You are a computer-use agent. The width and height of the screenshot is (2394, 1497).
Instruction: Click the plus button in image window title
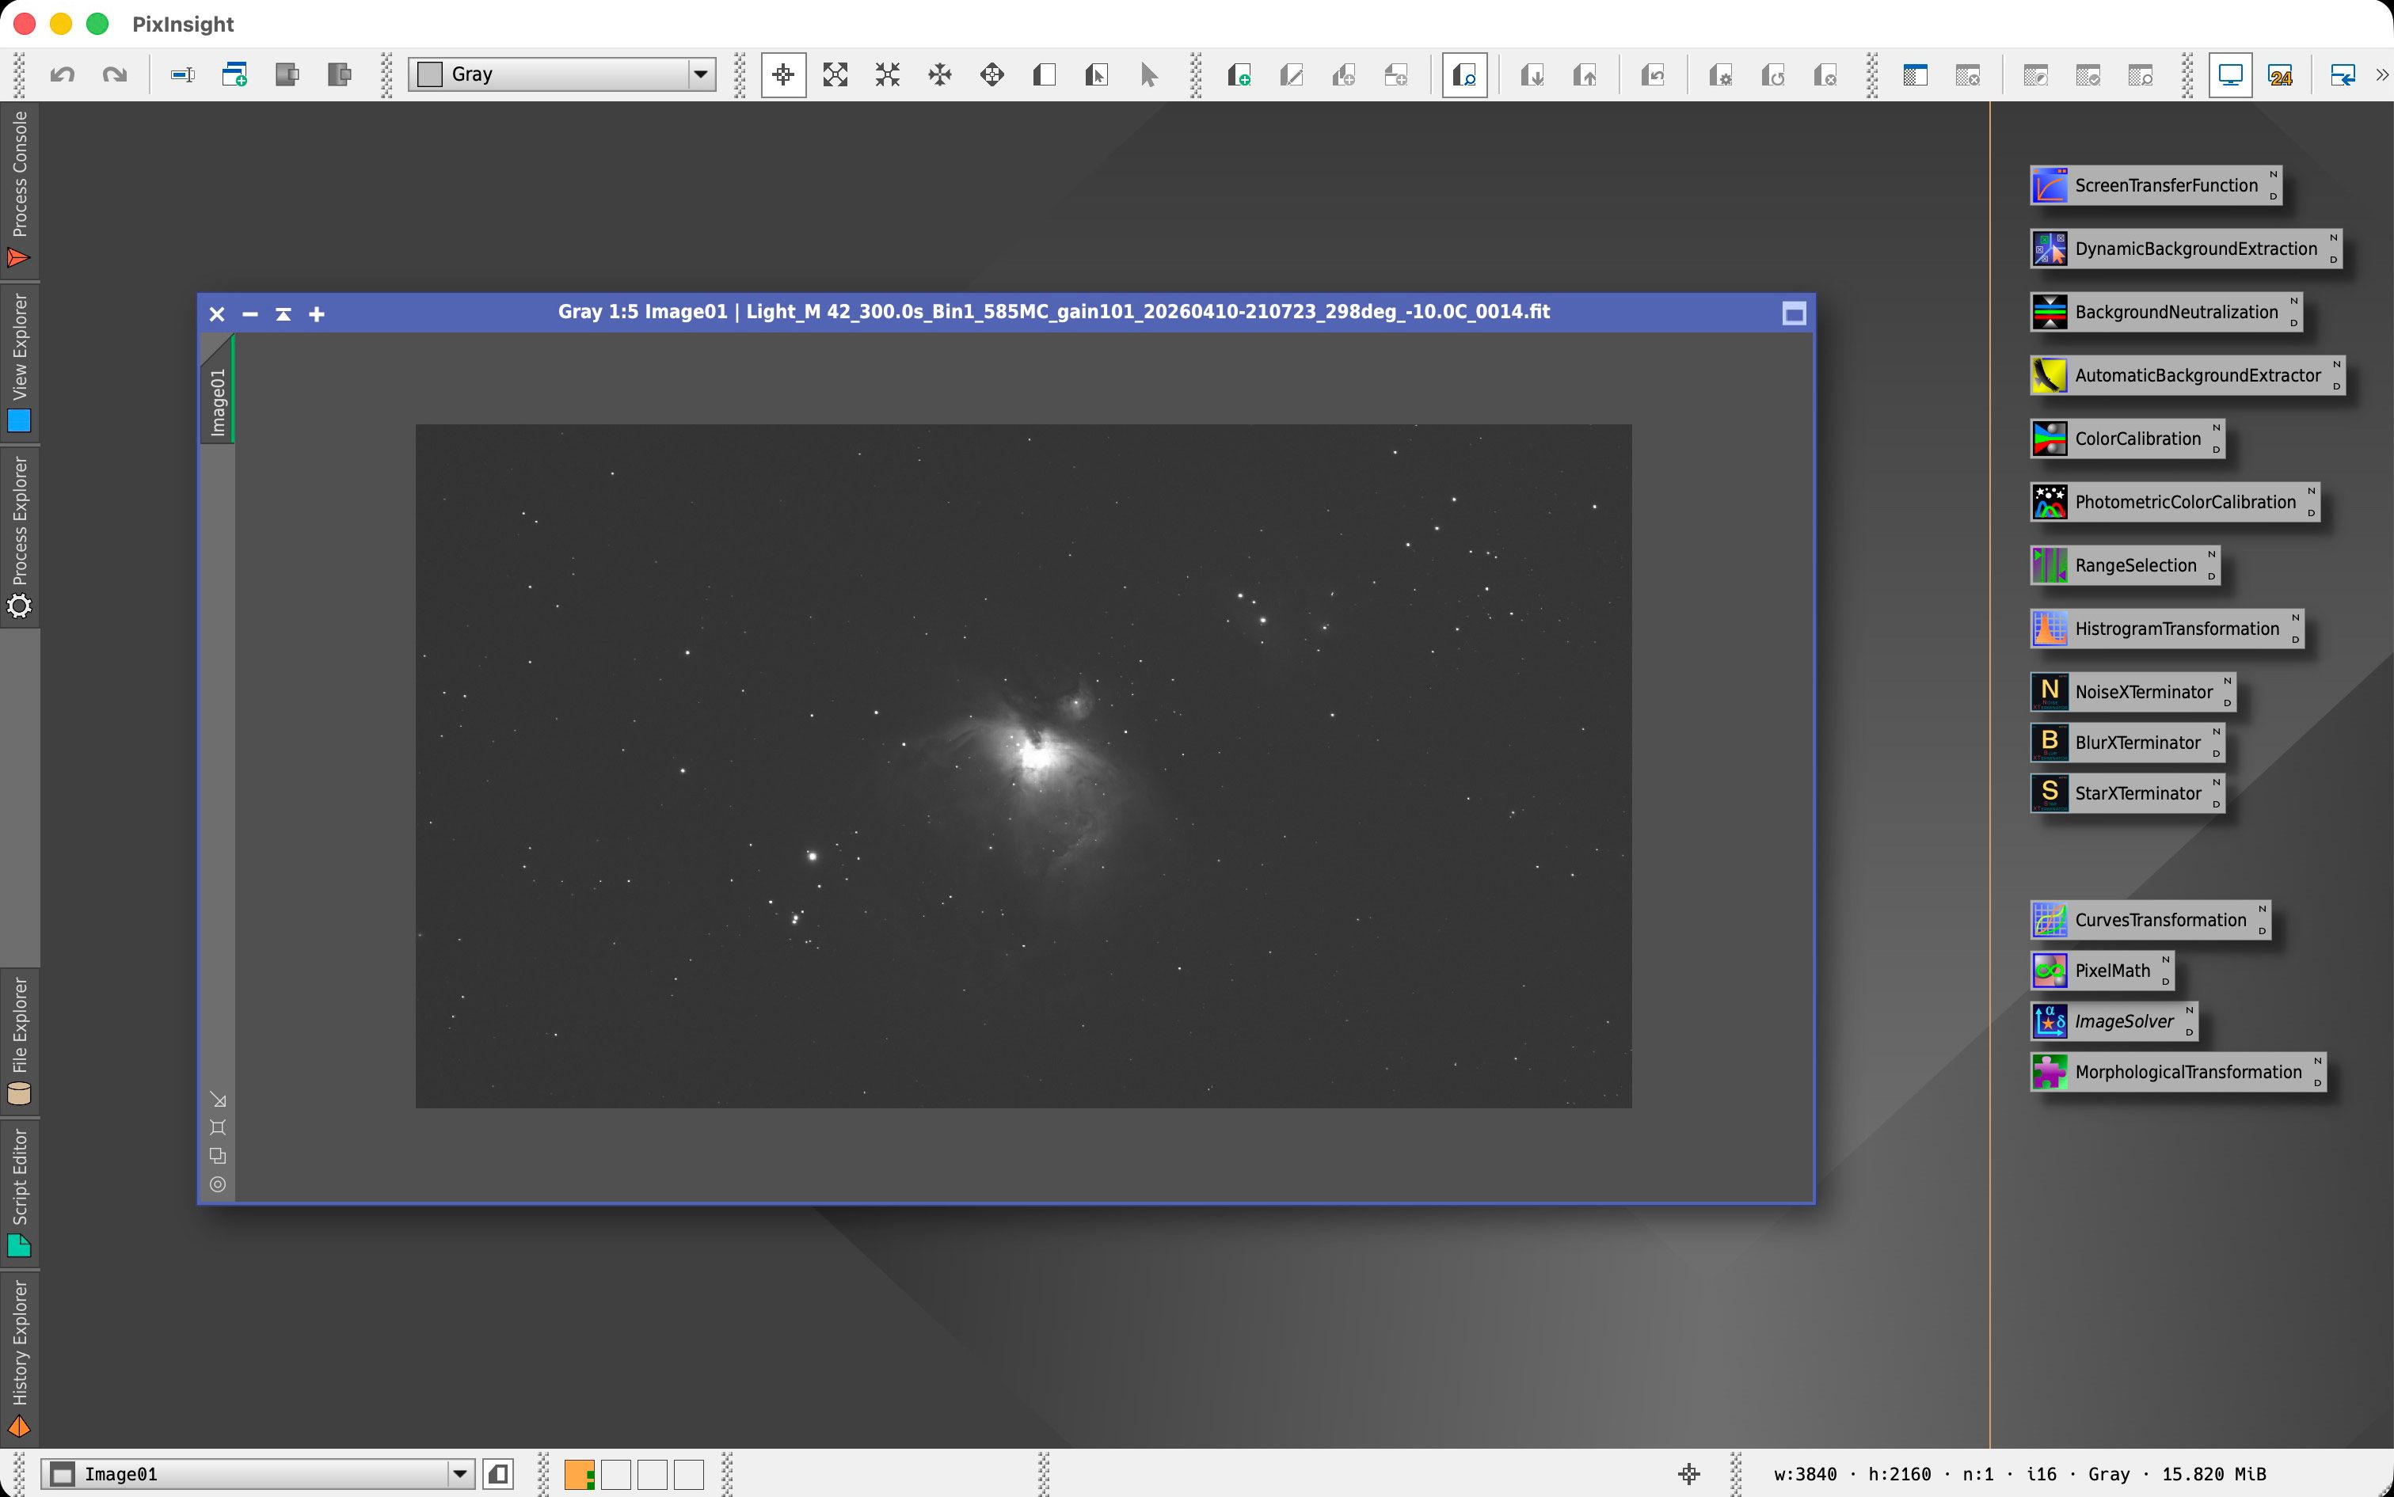coord(317,313)
